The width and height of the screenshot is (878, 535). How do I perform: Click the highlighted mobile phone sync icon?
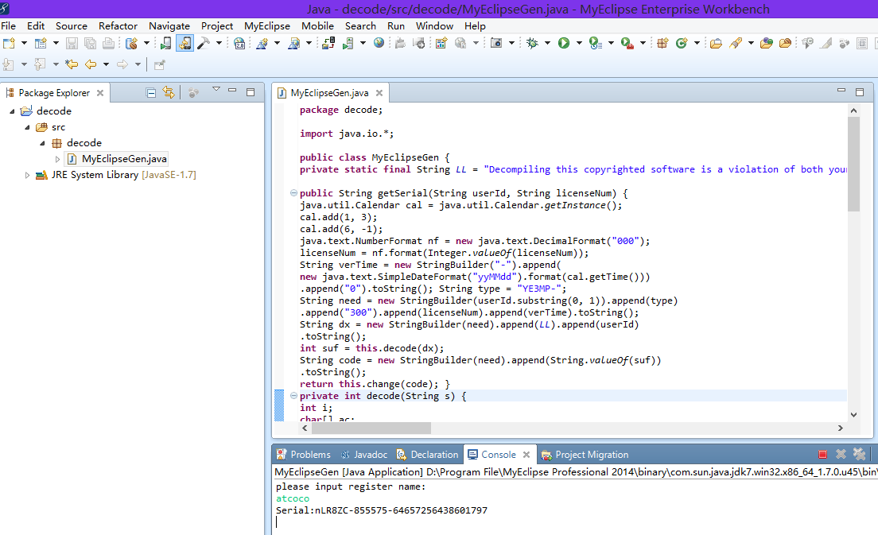pyautogui.click(x=185, y=43)
